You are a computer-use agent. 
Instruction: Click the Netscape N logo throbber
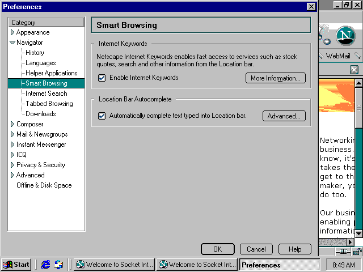tap(345, 36)
